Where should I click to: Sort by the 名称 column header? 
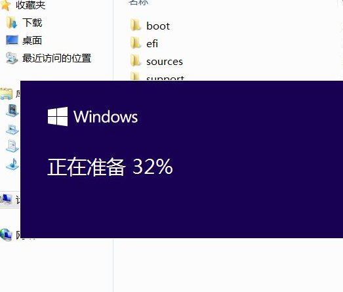tap(138, 2)
